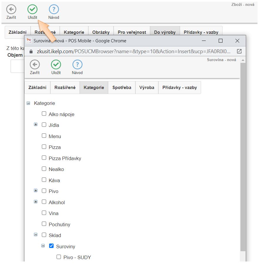Expand the Pivo category tree node
The image size is (259, 265).
[x=36, y=191]
